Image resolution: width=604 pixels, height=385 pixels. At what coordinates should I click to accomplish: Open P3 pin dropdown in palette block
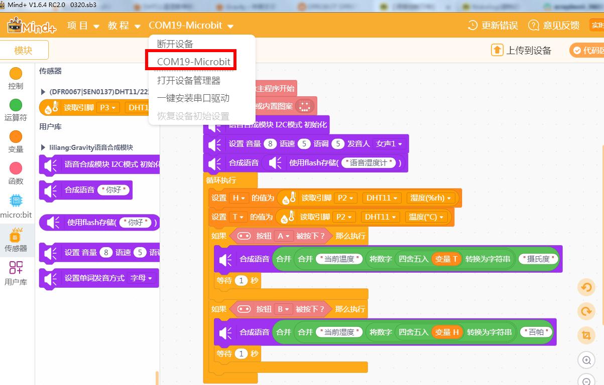click(108, 107)
